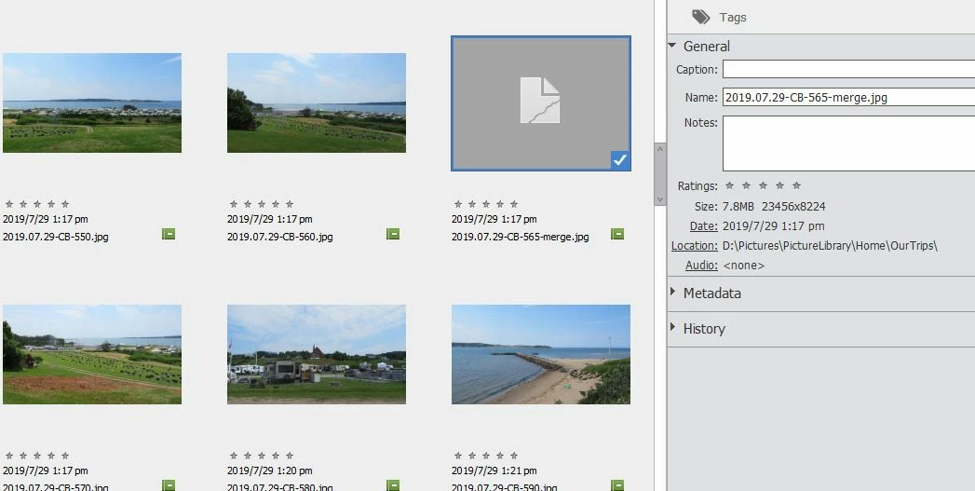975x491 pixels.
Task: Click the date 2019/7/29 1:21 pm
Action: (494, 471)
